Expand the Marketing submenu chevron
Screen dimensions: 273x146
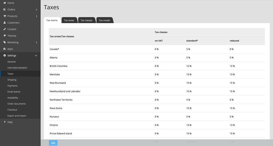(x=36, y=43)
